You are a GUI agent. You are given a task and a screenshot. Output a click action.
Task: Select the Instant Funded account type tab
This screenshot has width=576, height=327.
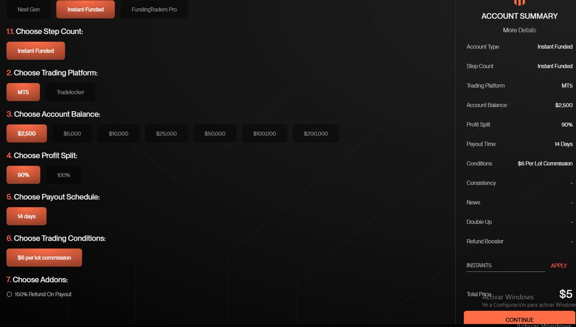[85, 9]
